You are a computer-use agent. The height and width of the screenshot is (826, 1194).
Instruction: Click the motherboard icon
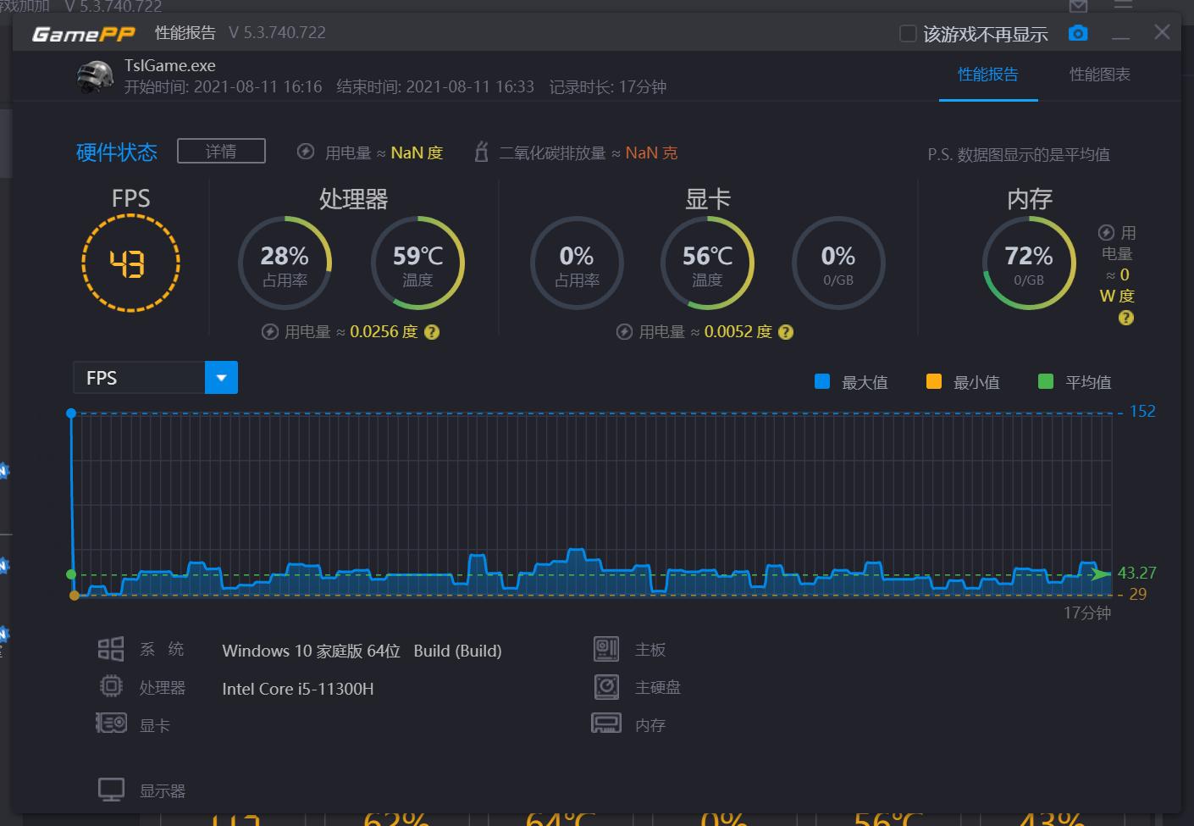pyautogui.click(x=606, y=649)
